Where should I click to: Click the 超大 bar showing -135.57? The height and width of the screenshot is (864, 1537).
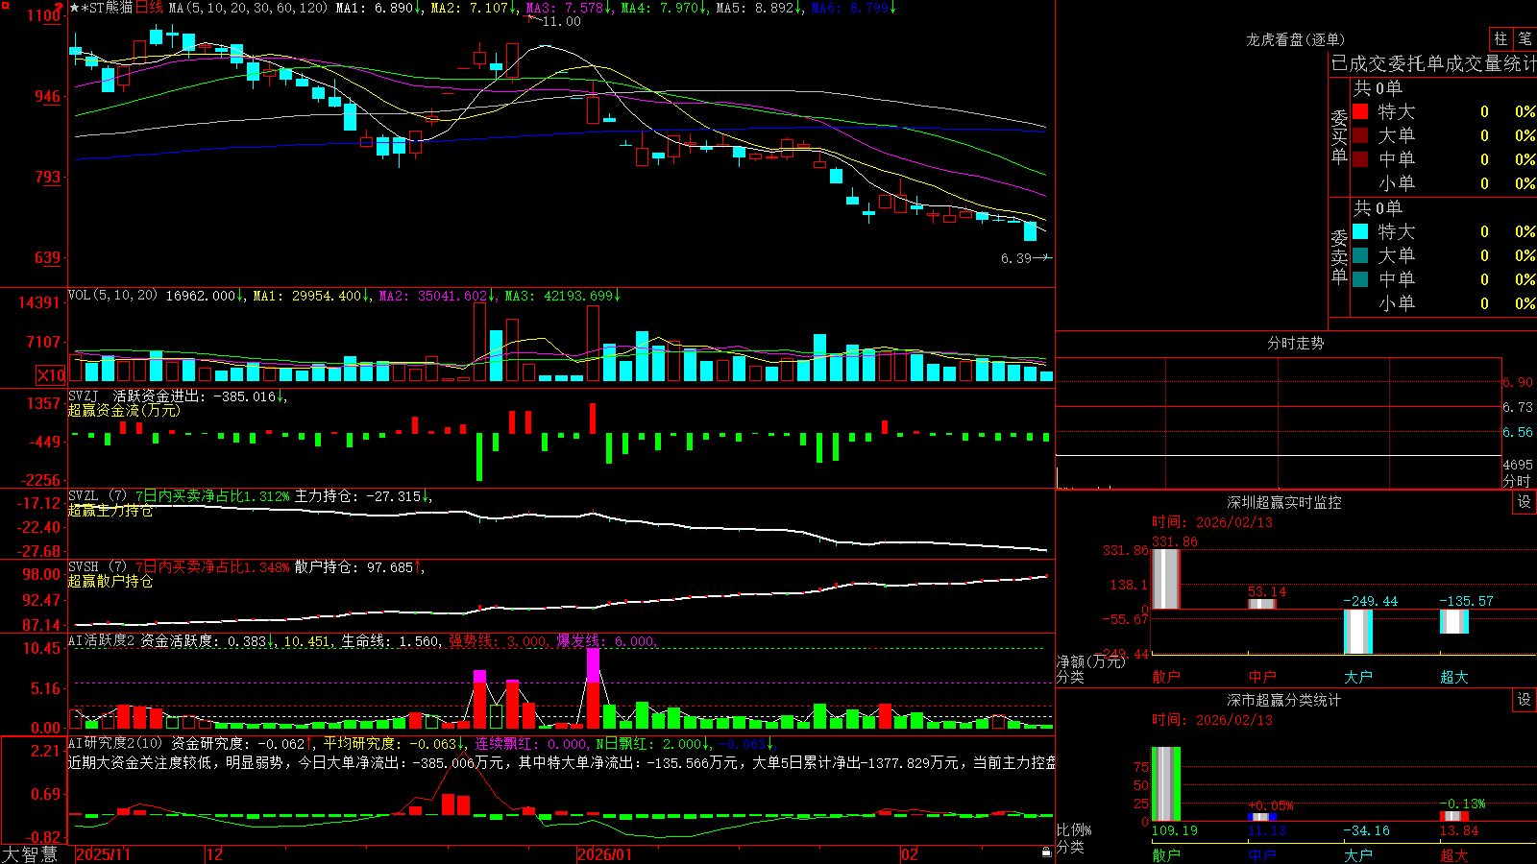[x=1454, y=621]
